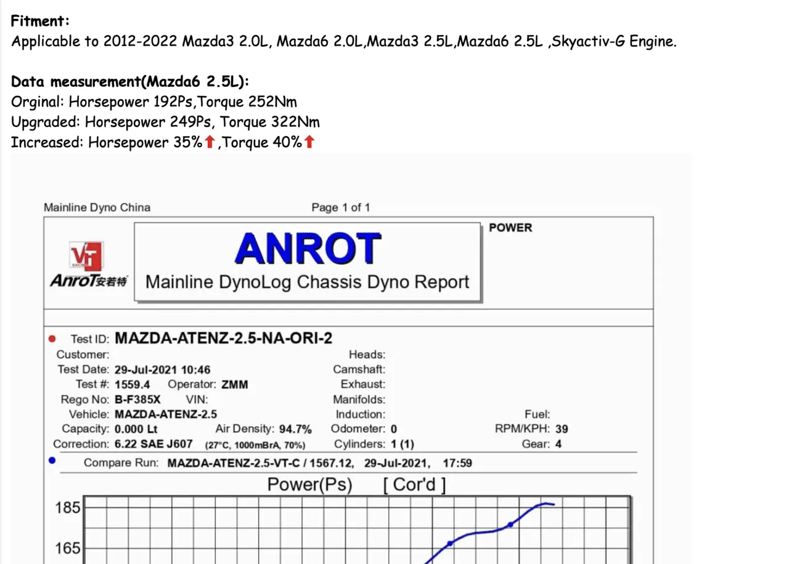This screenshot has height=564, width=789.
Task: Click the fitment line starting "Applicable to 2012-2022 Mazda3 2.0L"
Action: (344, 42)
